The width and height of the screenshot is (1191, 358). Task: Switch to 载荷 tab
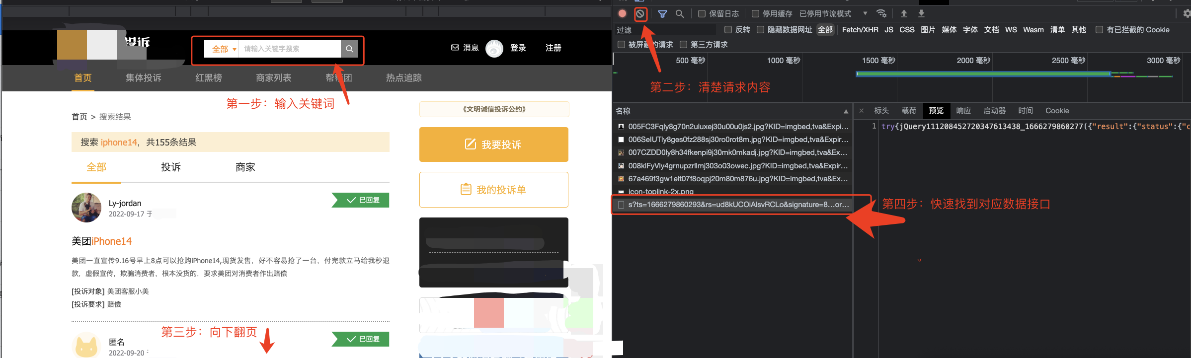tap(909, 111)
